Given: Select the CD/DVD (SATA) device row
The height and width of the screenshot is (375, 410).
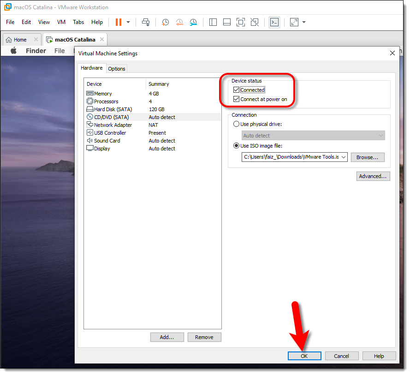Looking at the screenshot, I should point(153,117).
